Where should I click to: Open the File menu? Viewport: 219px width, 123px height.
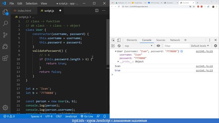(x=12, y=3)
